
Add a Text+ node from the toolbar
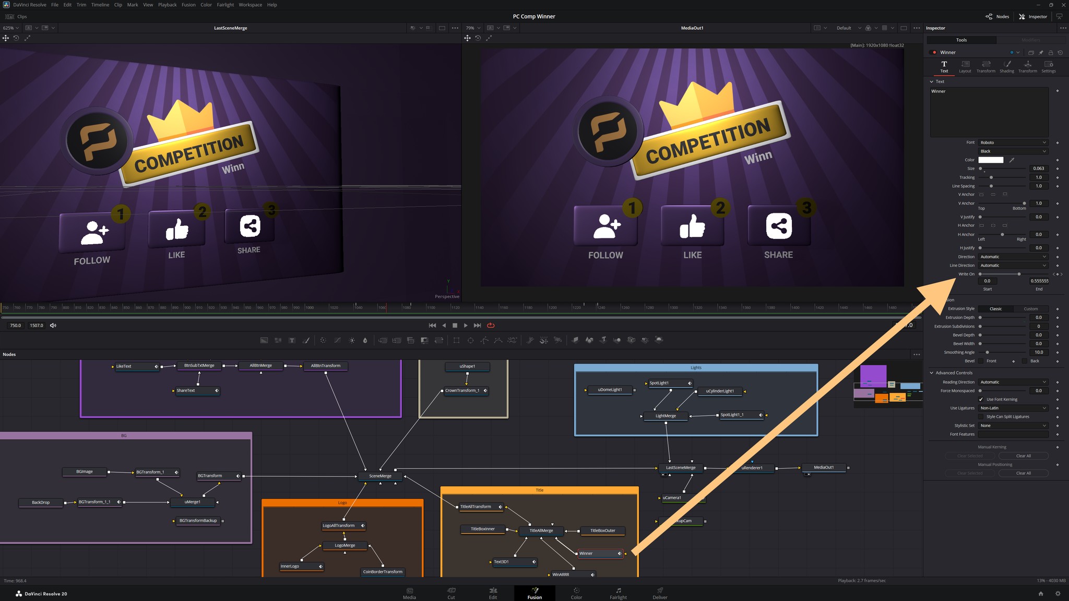point(292,340)
